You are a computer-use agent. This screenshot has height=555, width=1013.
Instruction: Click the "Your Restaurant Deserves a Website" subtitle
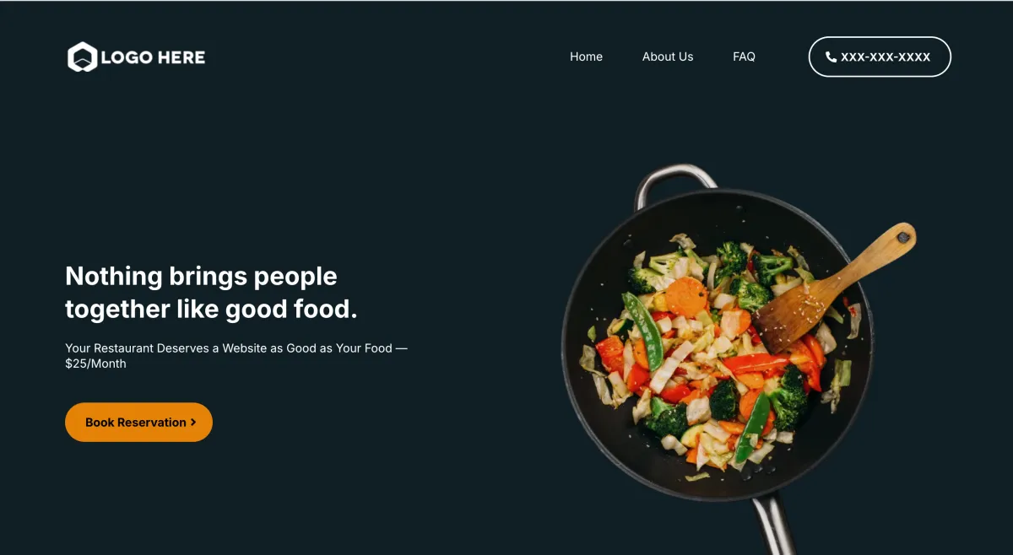pos(236,348)
